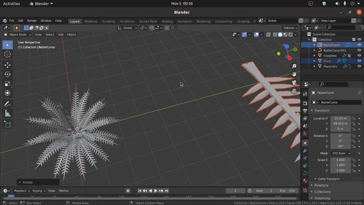364x205 pixels.
Task: Enable solid viewport shading mode
Action: pyautogui.click(x=280, y=35)
